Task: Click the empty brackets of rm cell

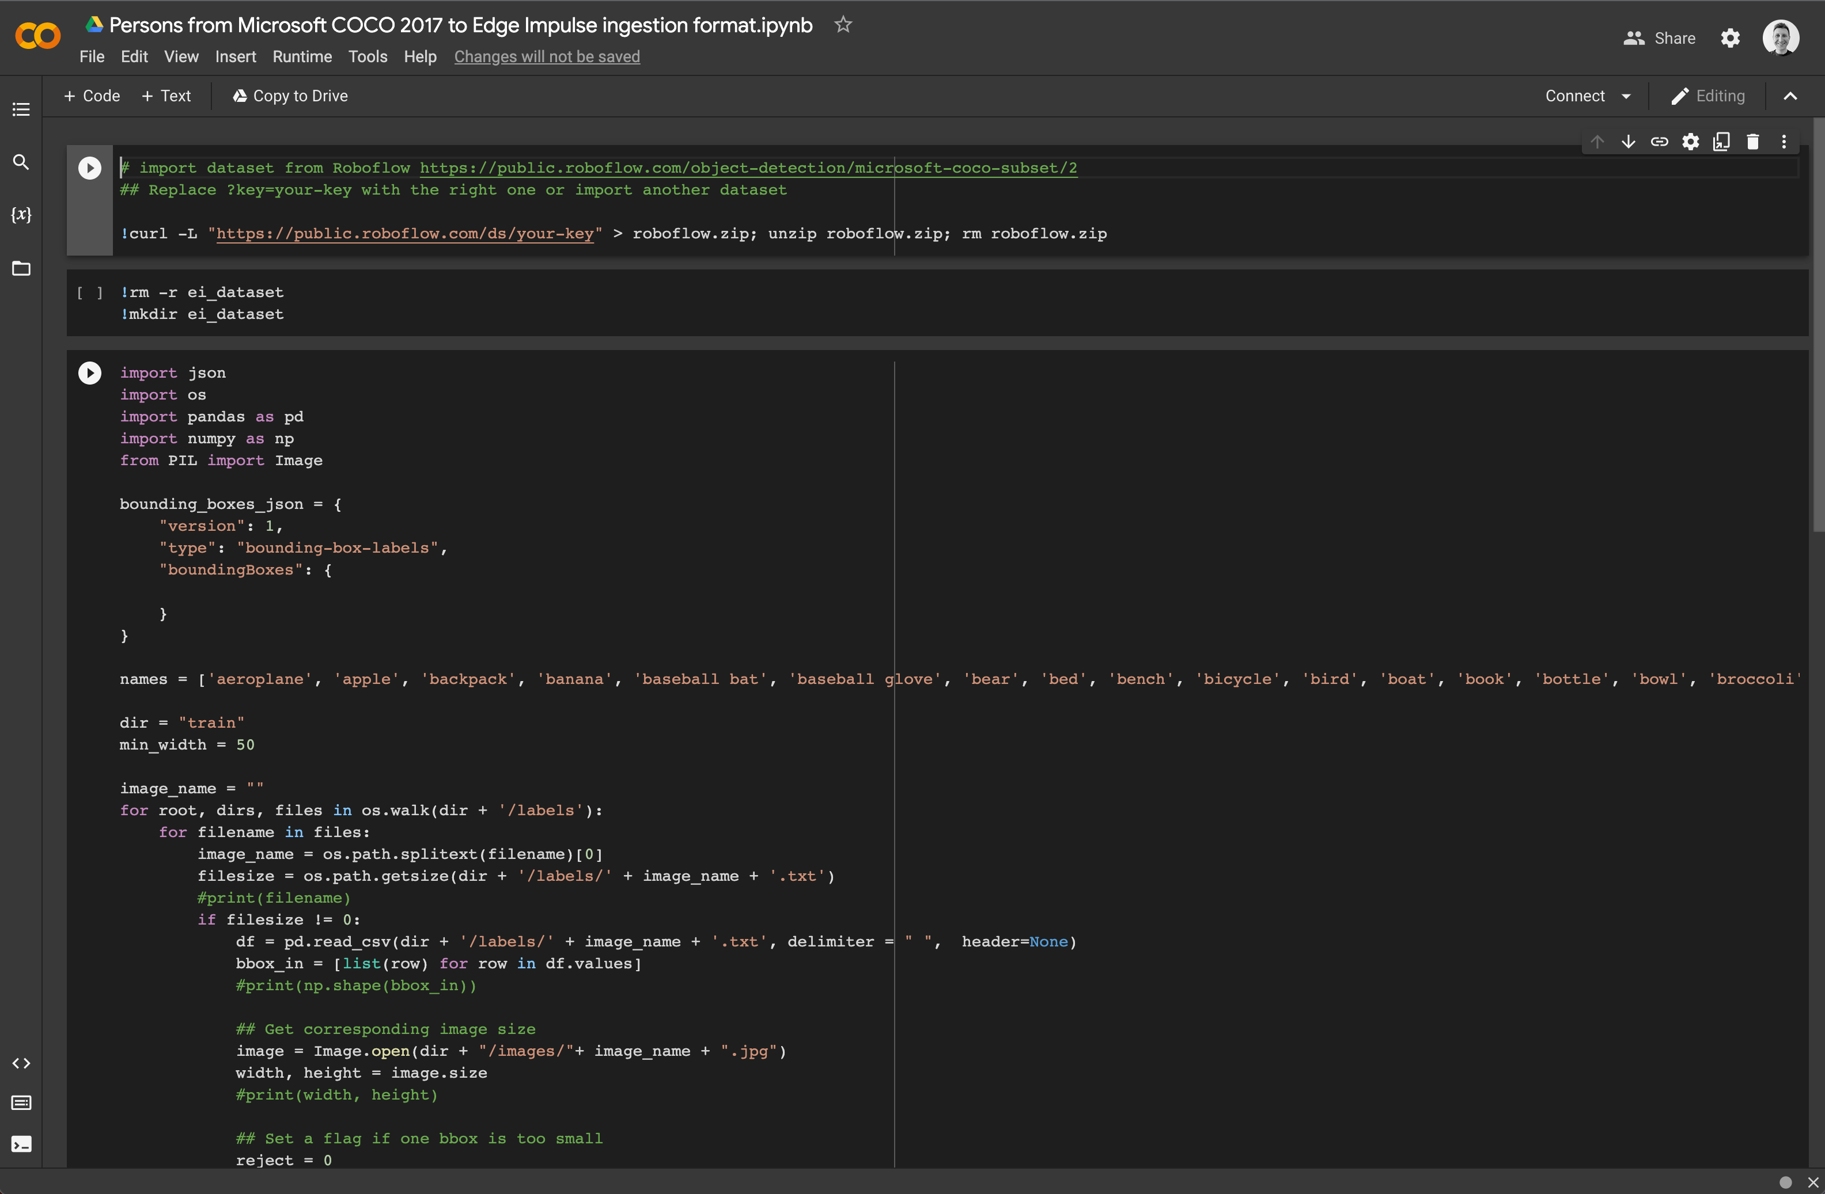Action: coord(90,293)
